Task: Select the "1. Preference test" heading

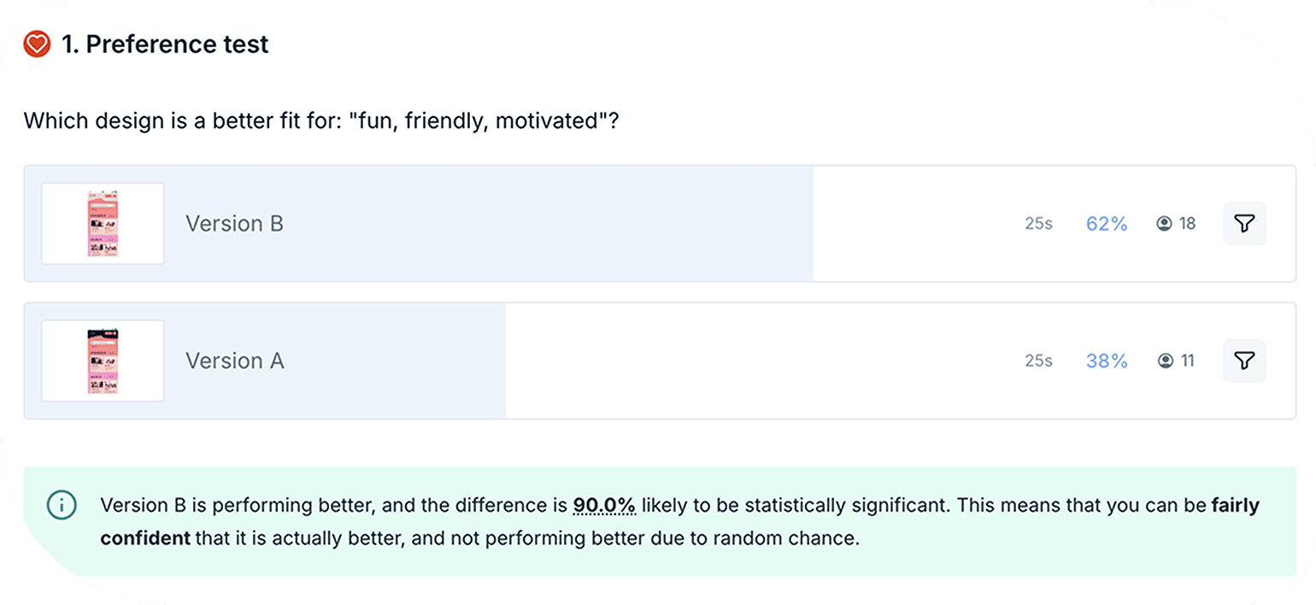Action: [x=165, y=44]
